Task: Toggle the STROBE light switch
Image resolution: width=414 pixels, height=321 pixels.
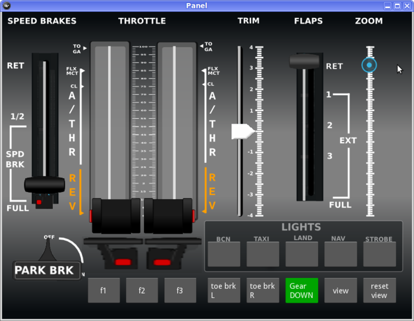Action: (379, 254)
